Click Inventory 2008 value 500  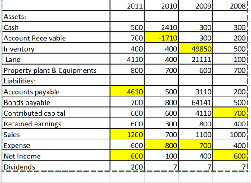coord(230,48)
